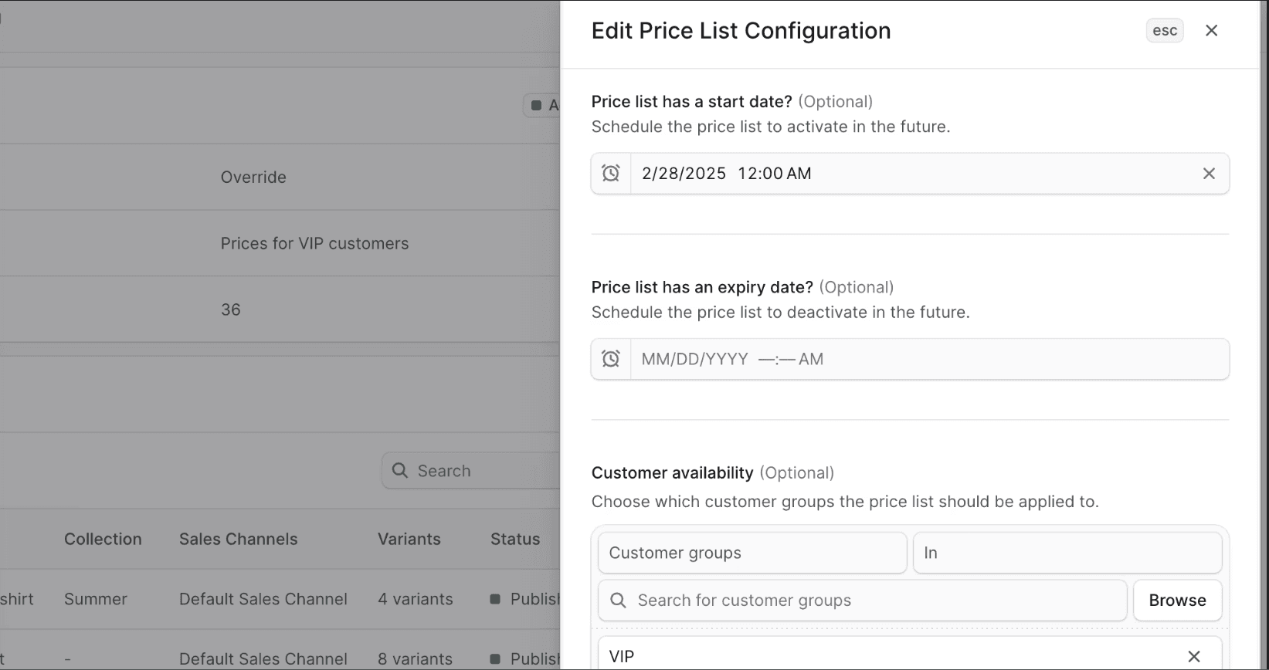Click the Status column header
The image size is (1269, 670).
pos(515,539)
